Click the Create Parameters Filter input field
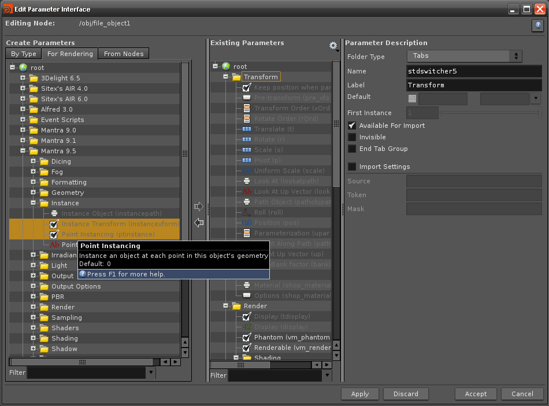549x406 pixels. (x=87, y=372)
